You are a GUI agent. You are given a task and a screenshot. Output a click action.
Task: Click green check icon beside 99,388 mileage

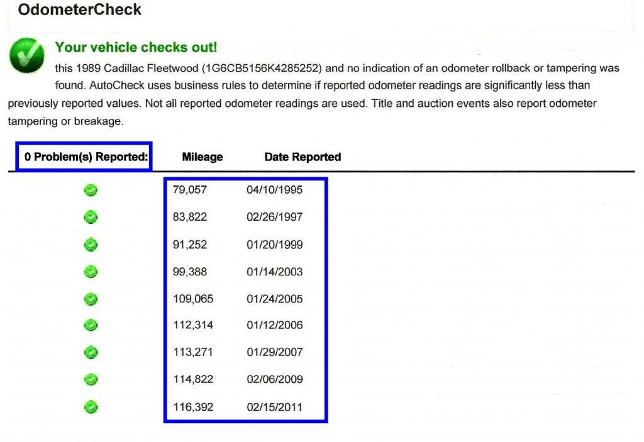click(91, 272)
